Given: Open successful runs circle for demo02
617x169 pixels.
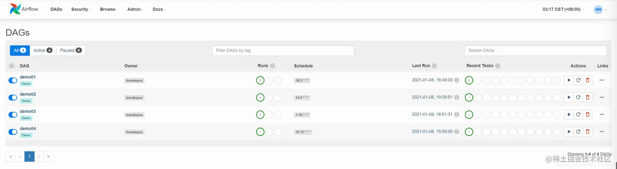Looking at the screenshot, I should tap(260, 97).
